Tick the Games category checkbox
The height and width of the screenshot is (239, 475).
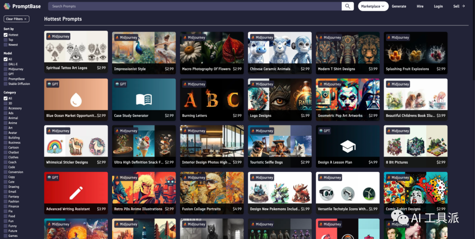click(5, 235)
